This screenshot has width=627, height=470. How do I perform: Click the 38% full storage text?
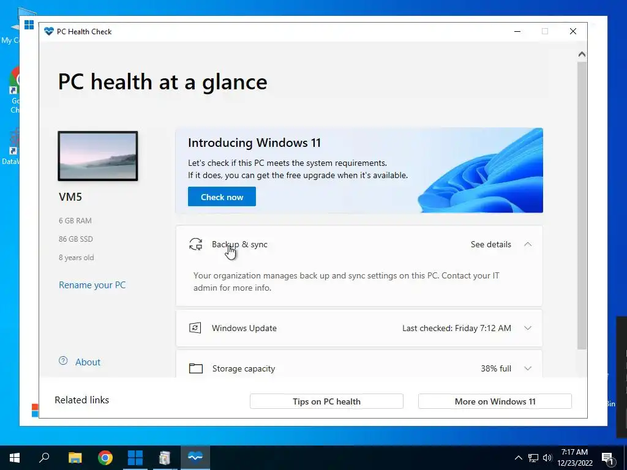[496, 368]
